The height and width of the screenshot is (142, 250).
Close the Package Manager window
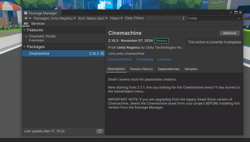[x=240, y=12]
